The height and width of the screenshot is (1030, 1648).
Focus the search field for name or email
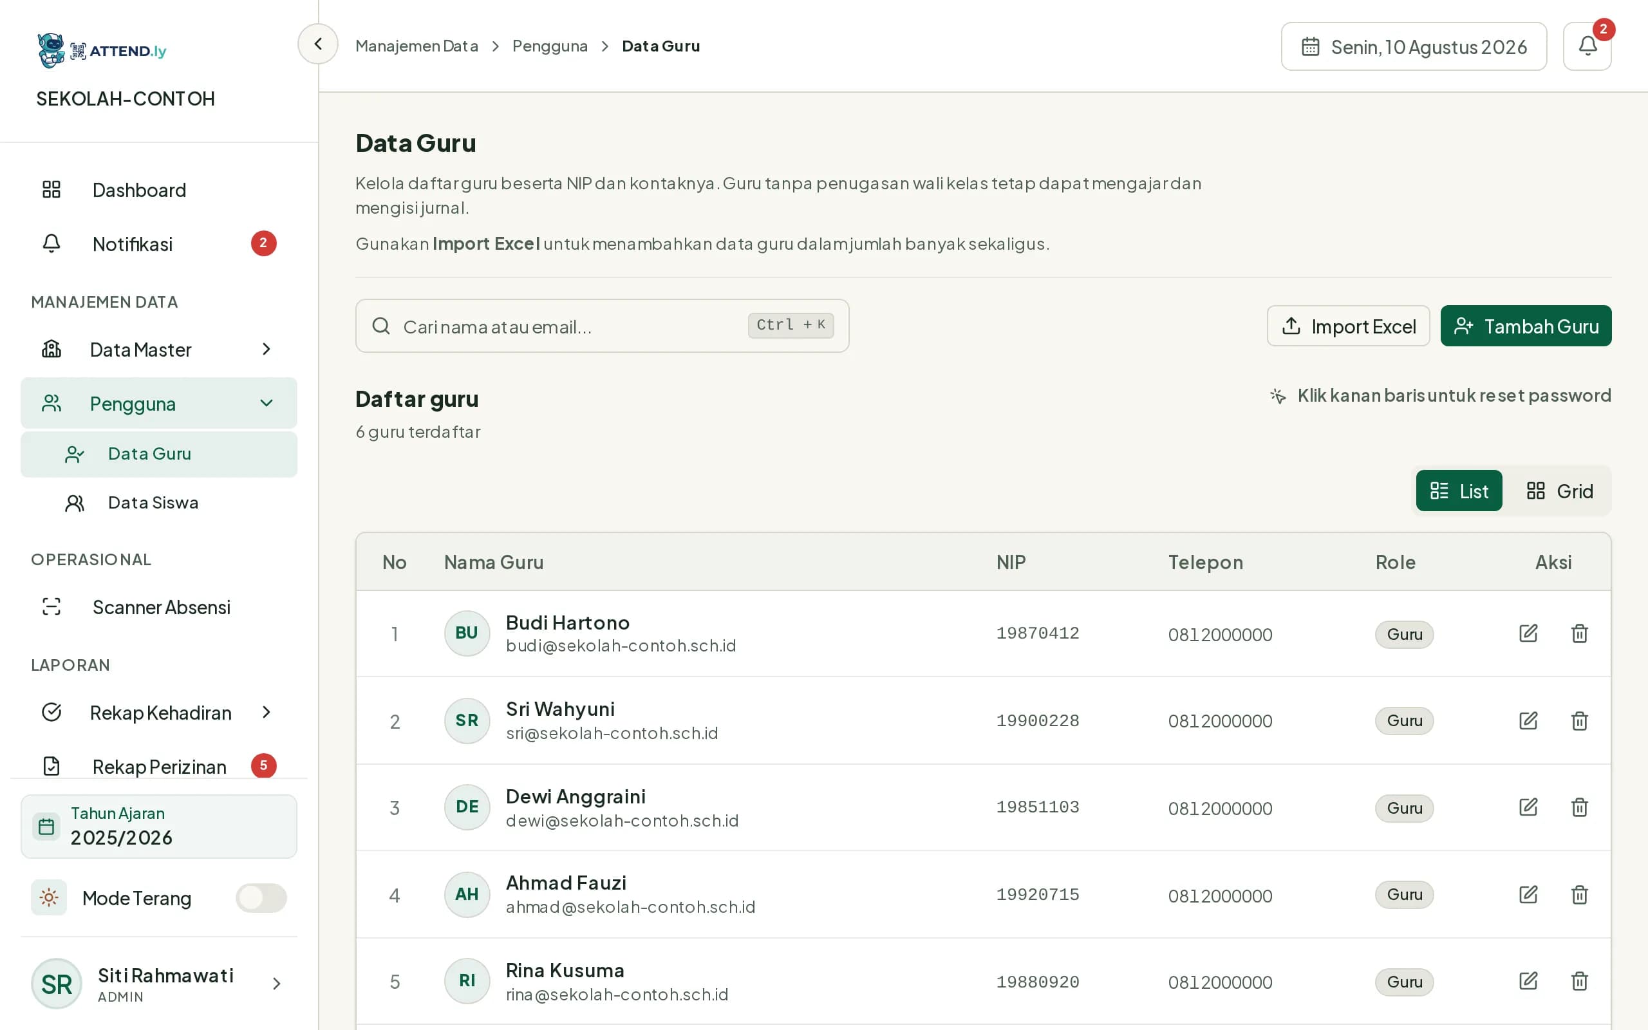pyautogui.click(x=602, y=326)
